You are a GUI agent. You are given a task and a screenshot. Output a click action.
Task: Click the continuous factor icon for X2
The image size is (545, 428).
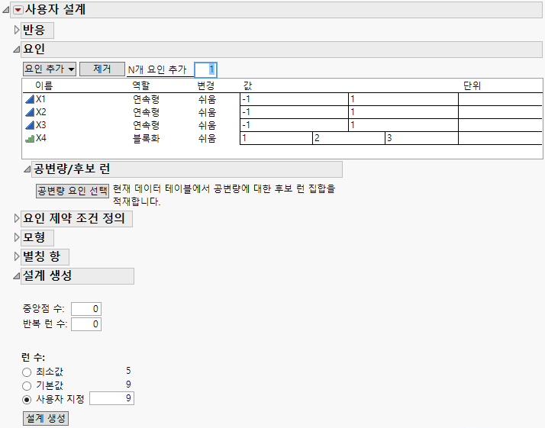pos(30,112)
